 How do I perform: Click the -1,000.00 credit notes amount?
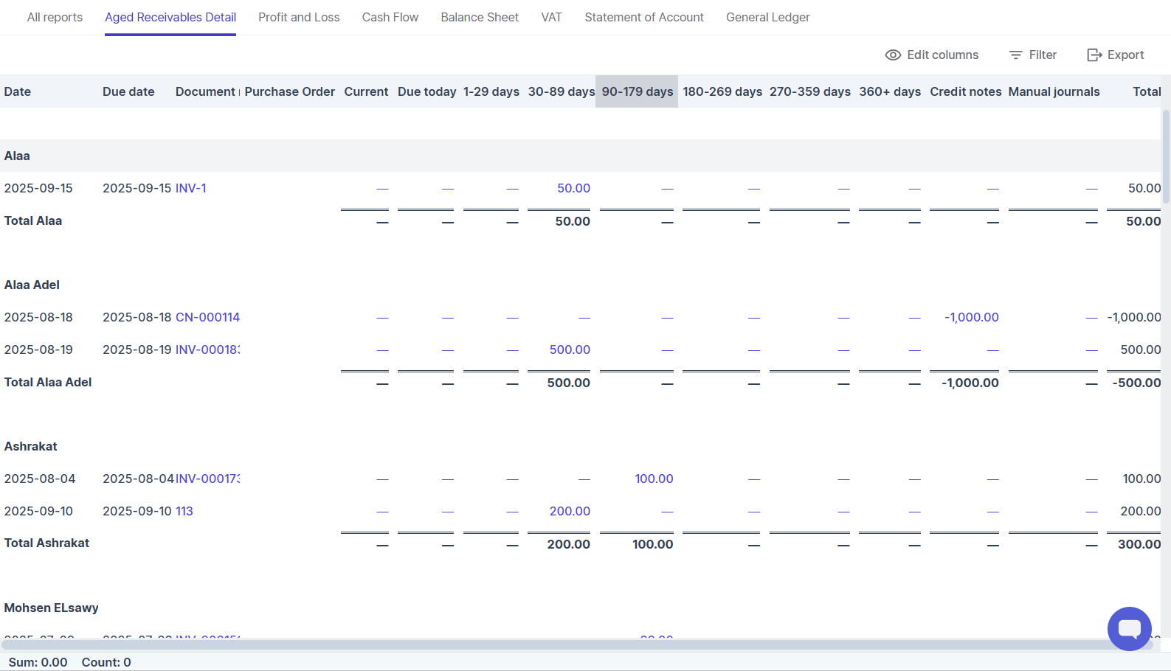(x=971, y=317)
